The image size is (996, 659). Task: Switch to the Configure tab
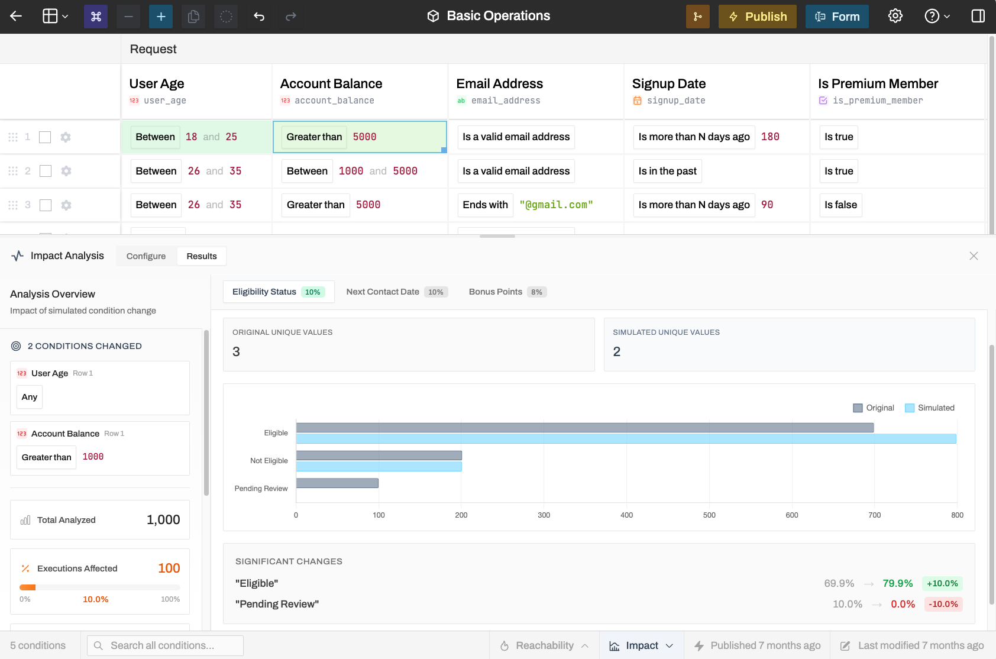[146, 256]
